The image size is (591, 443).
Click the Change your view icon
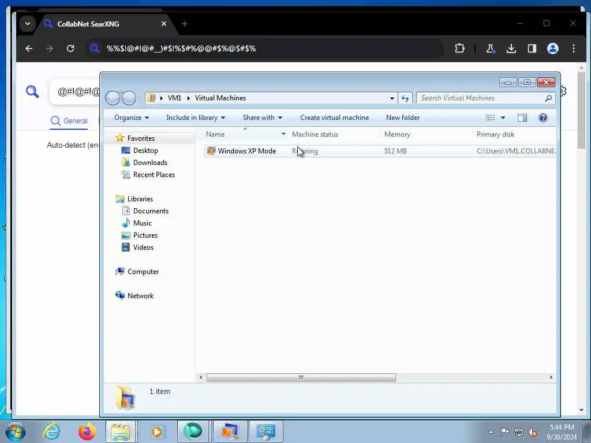(491, 118)
